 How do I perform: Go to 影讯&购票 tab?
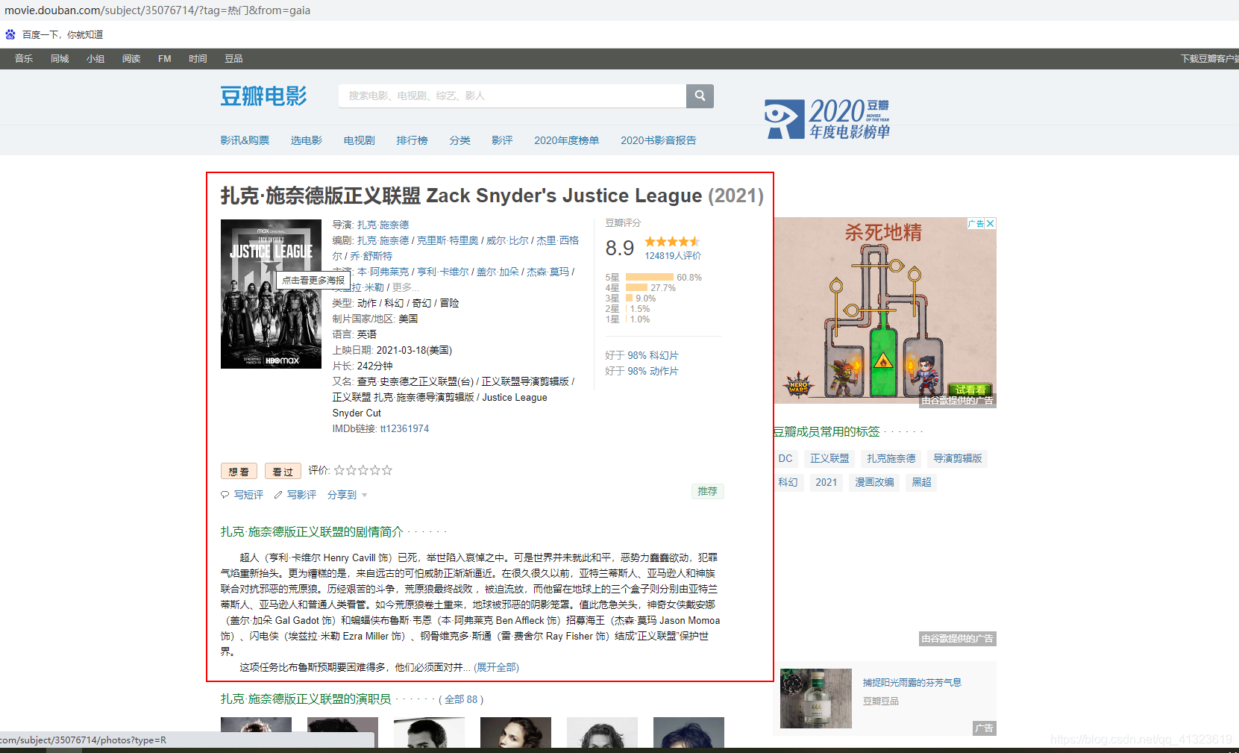(245, 140)
